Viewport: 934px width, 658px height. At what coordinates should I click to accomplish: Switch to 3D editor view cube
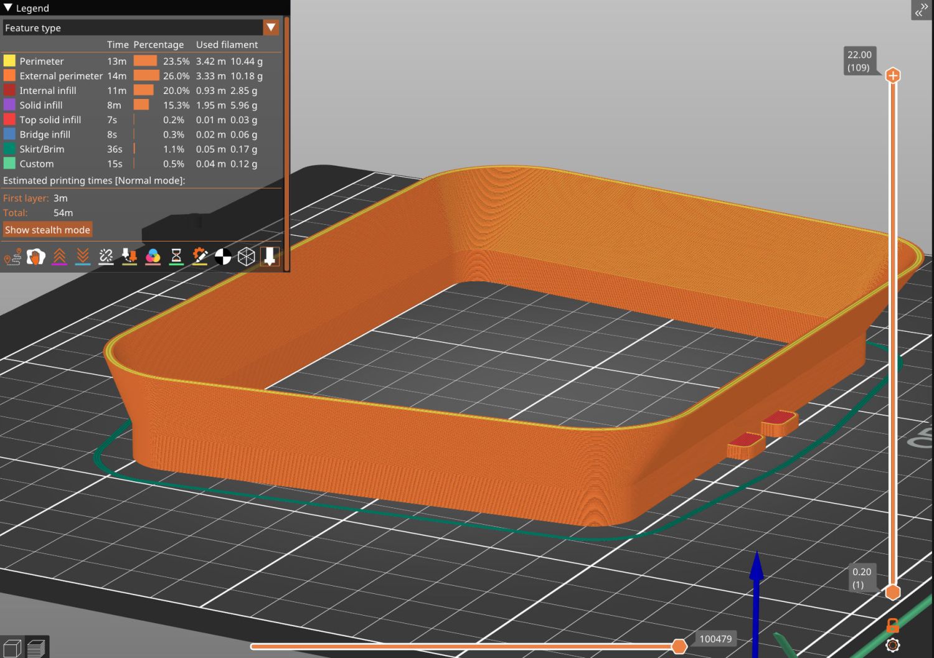tap(12, 648)
